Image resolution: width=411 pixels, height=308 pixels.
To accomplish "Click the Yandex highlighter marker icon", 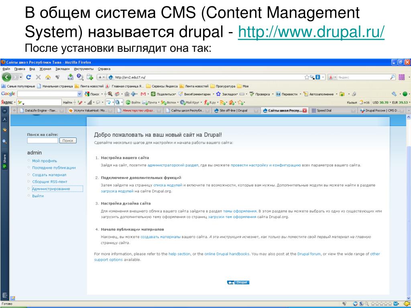I will coord(80,102).
